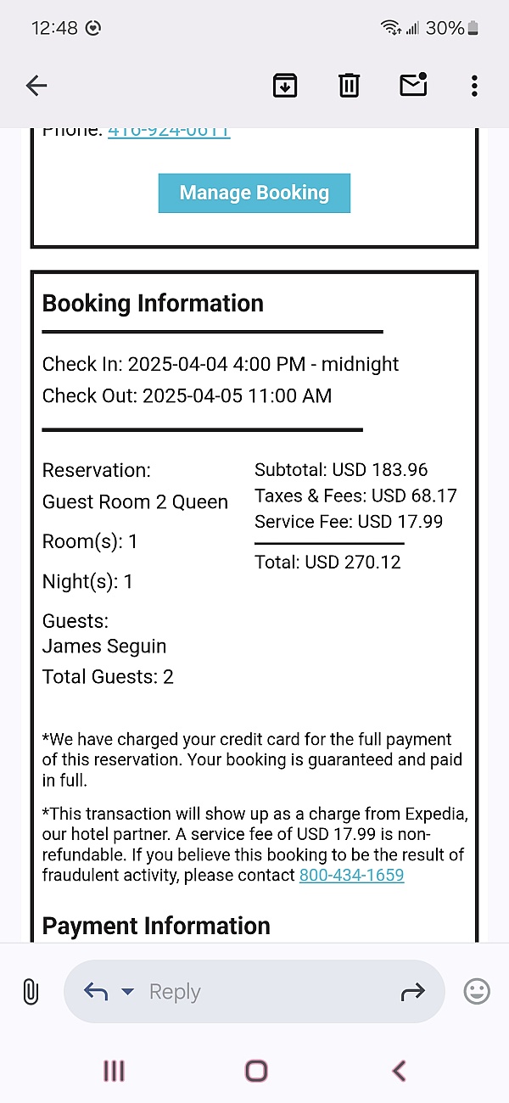
Task: Tap the Manage Booking button
Action: pos(254,193)
